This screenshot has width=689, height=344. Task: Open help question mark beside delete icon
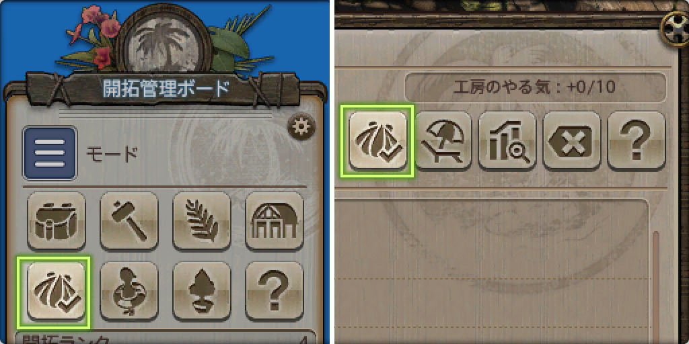click(x=636, y=140)
